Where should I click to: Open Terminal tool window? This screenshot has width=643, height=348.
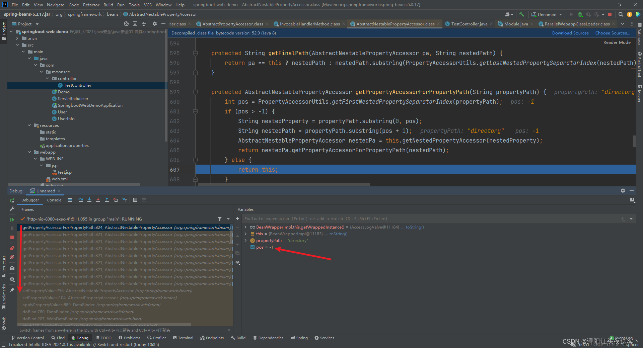183,338
